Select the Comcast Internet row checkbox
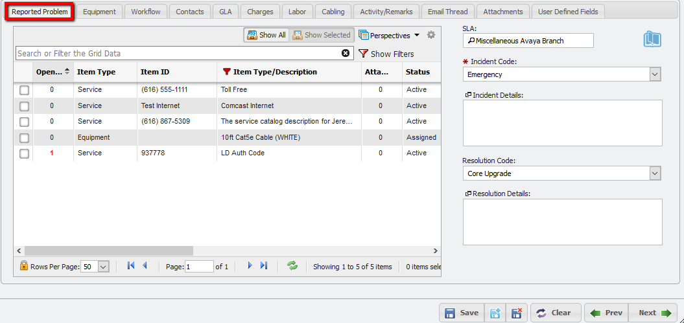Viewport: 684px width, 323px height. [24, 106]
